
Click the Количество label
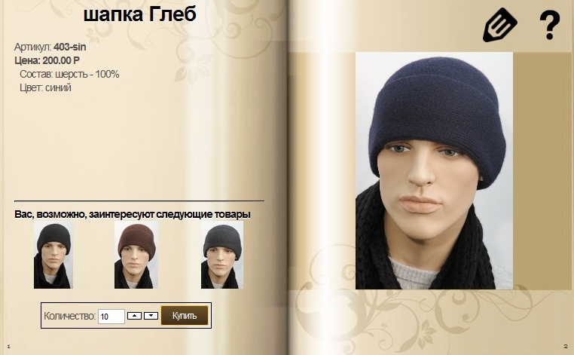coord(69,316)
